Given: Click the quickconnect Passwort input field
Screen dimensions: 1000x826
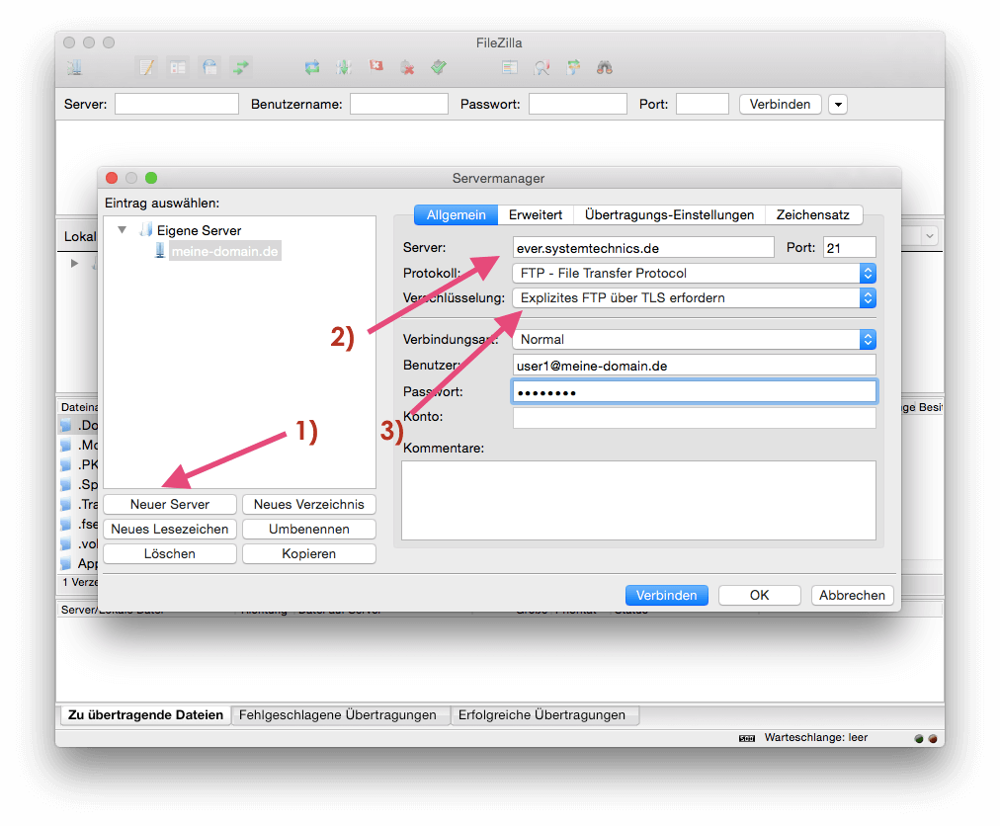Looking at the screenshot, I should 578,104.
